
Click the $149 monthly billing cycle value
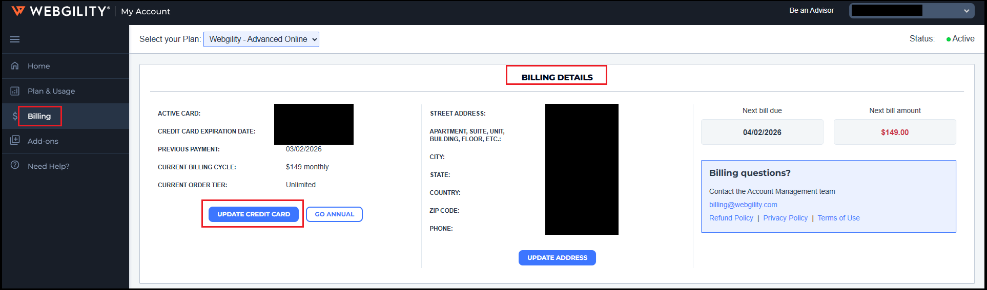pos(307,167)
